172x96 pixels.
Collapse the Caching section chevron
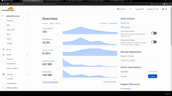tap(27, 74)
